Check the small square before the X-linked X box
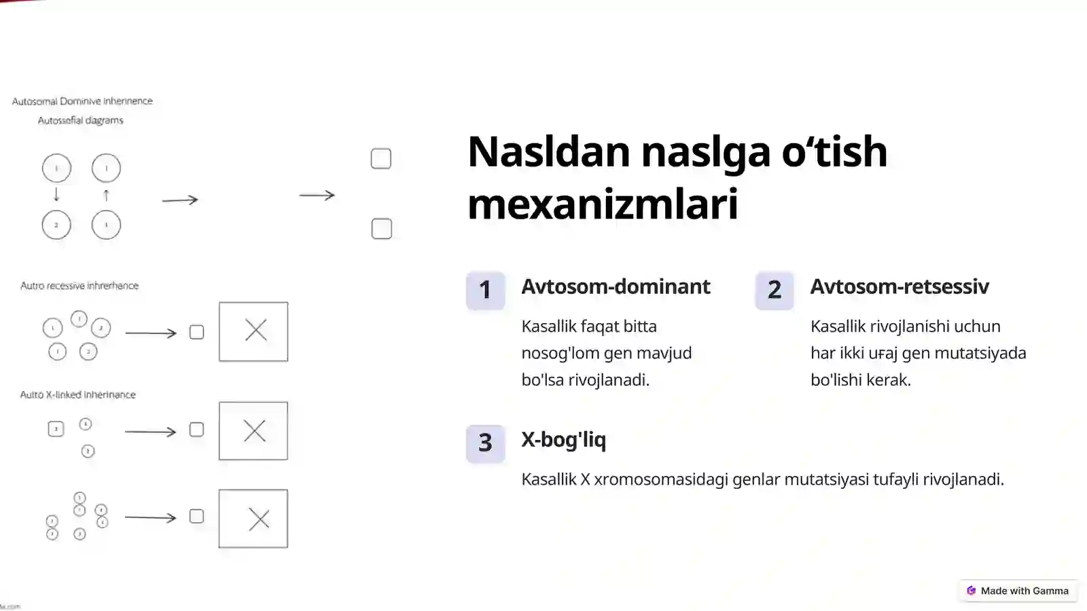The width and height of the screenshot is (1087, 611). [x=196, y=430]
